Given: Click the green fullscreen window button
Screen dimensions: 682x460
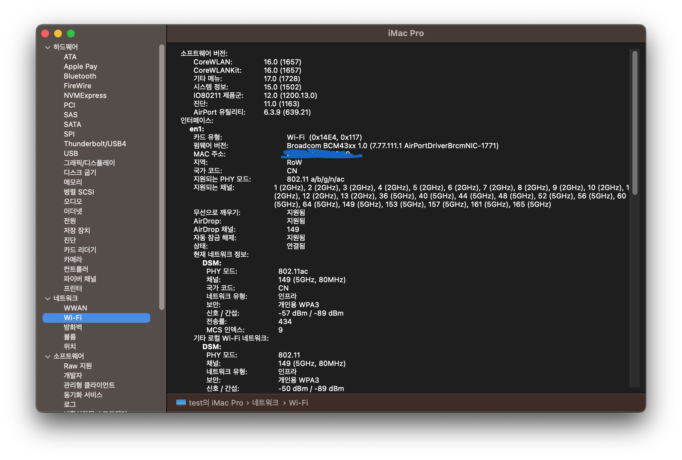Looking at the screenshot, I should [x=71, y=34].
